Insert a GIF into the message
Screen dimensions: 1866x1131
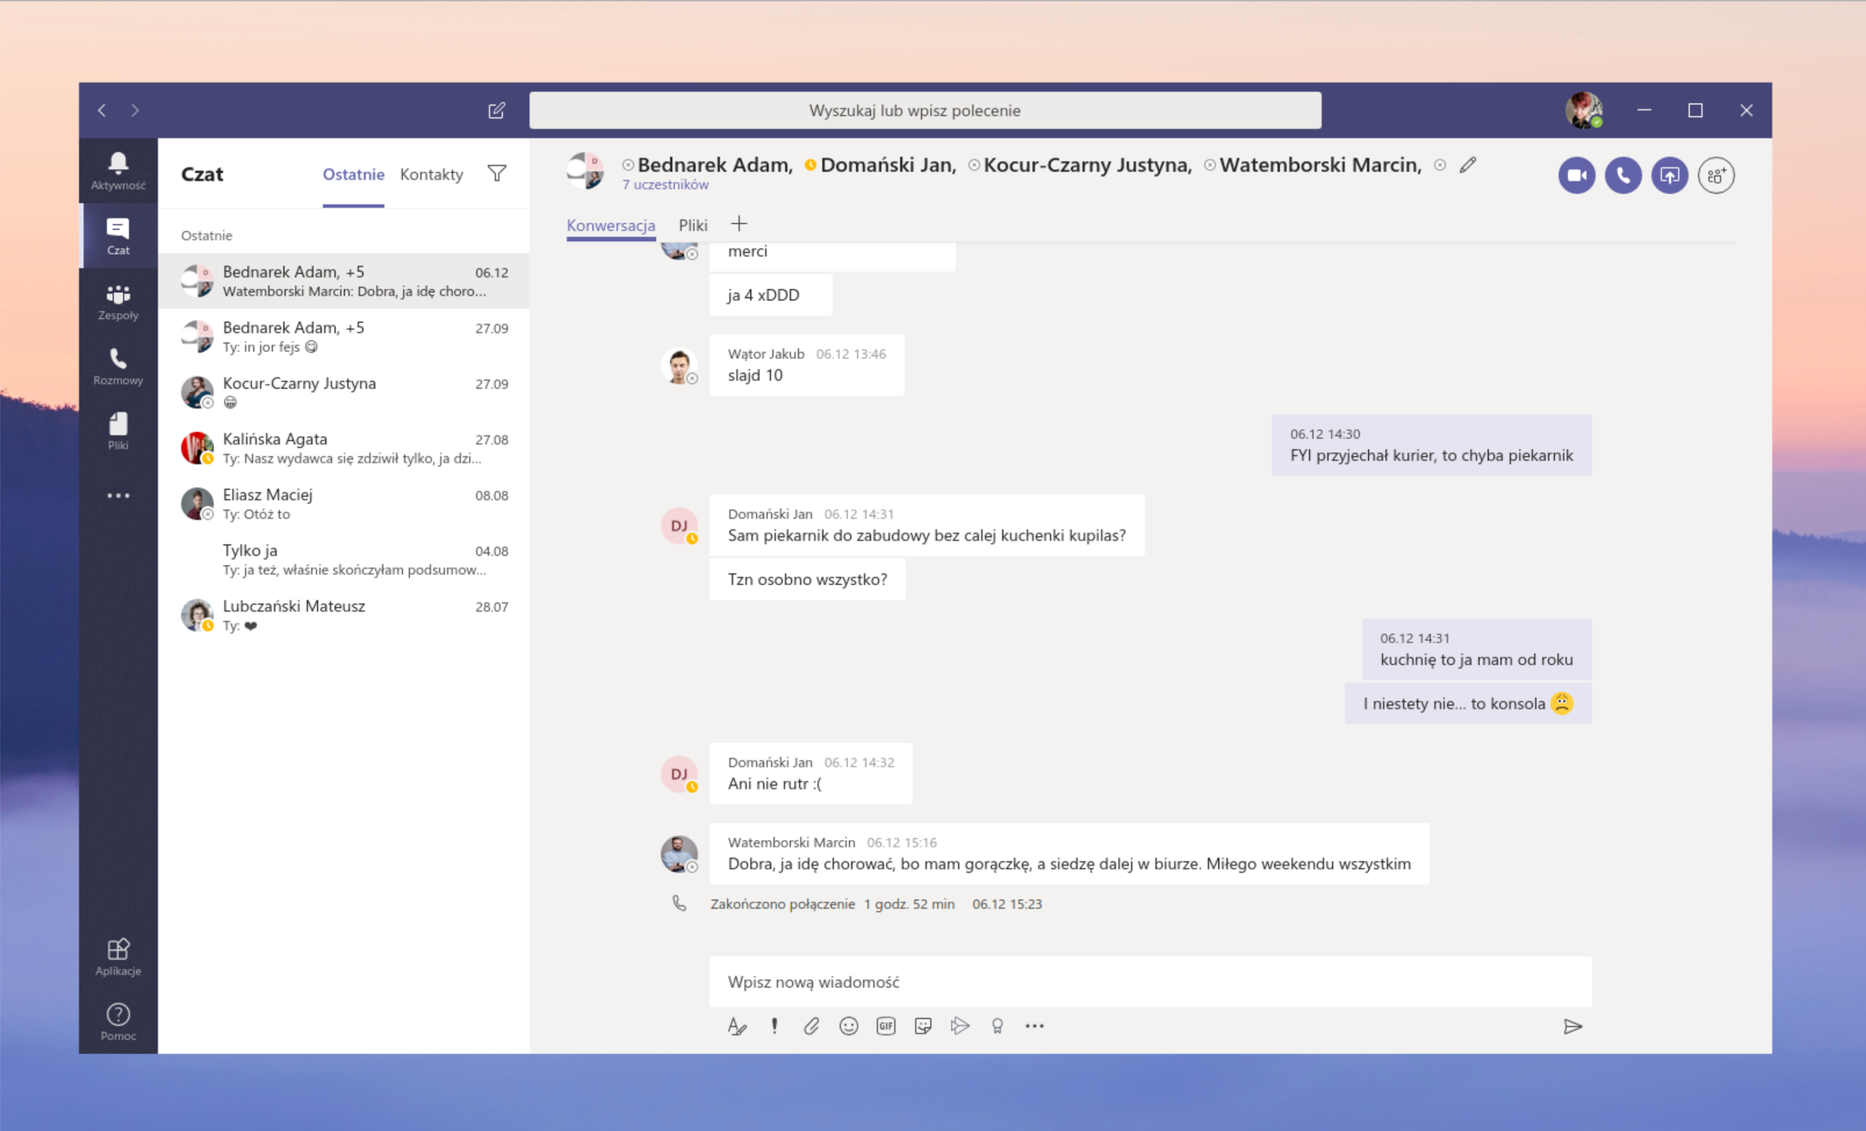(x=886, y=1026)
